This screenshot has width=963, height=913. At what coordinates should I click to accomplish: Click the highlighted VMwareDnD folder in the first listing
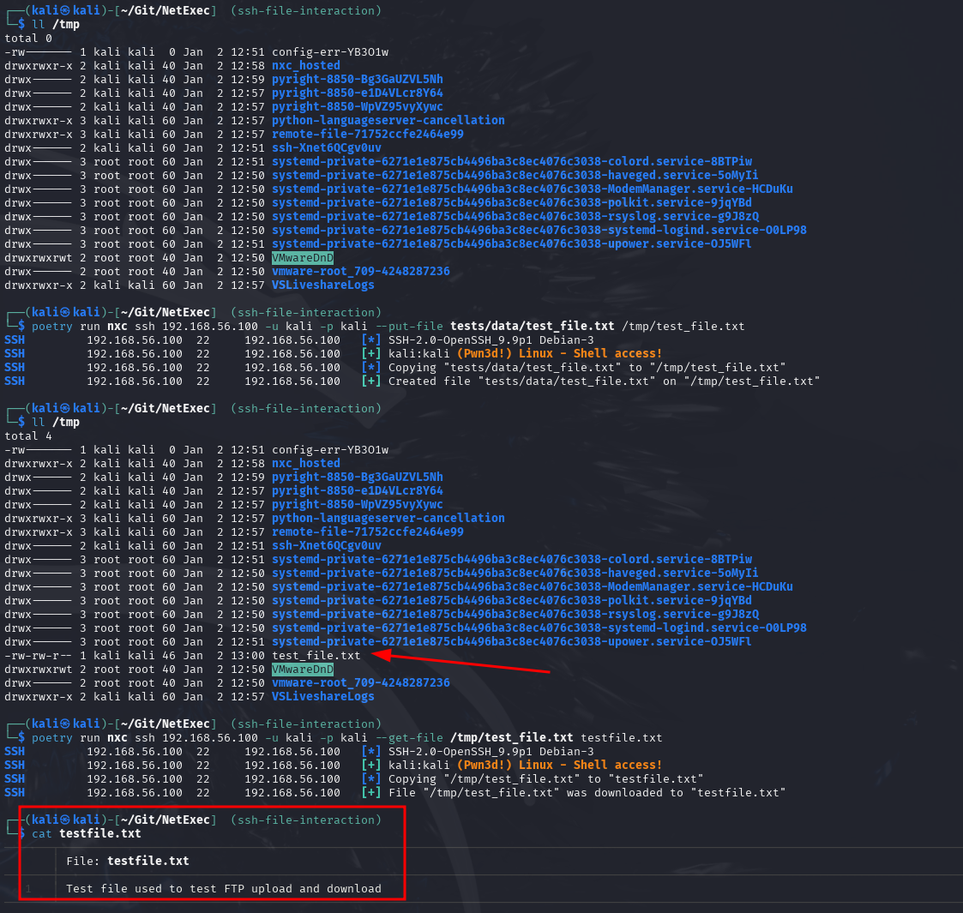tap(302, 257)
